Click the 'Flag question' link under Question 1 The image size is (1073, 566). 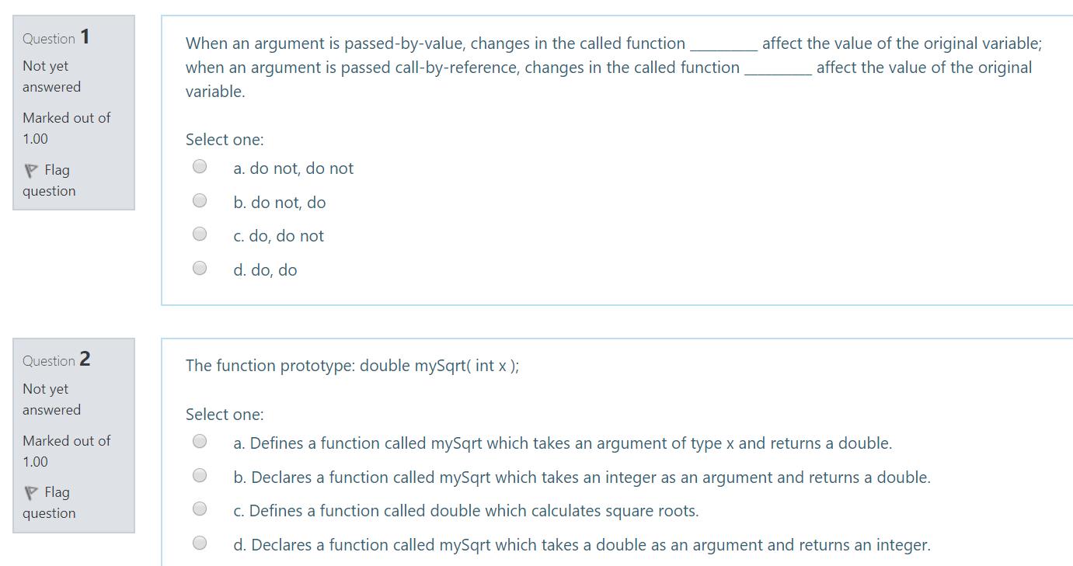(49, 180)
